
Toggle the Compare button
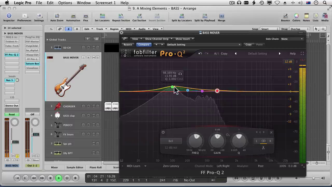[x=144, y=45]
